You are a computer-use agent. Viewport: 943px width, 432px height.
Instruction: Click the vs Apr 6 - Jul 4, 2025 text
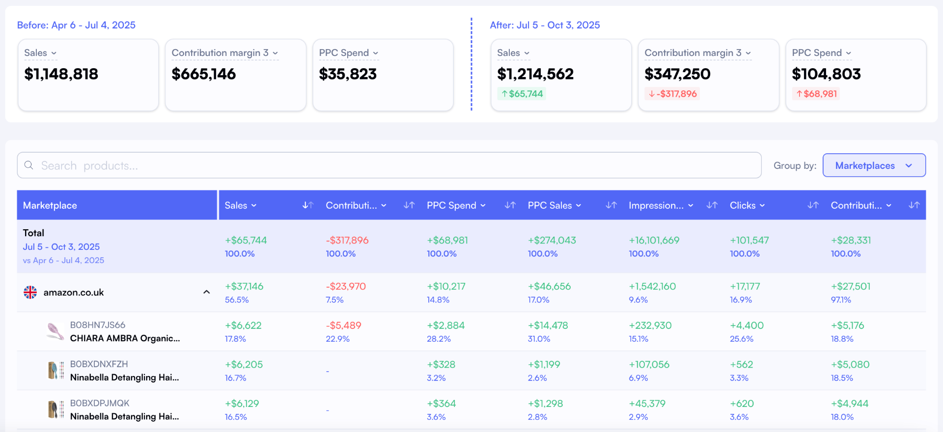[63, 260]
